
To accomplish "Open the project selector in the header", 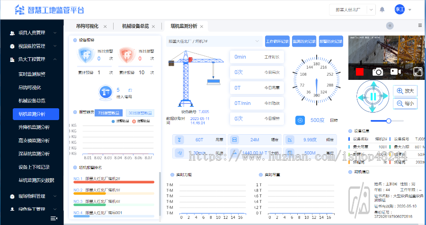I will [x=352, y=10].
